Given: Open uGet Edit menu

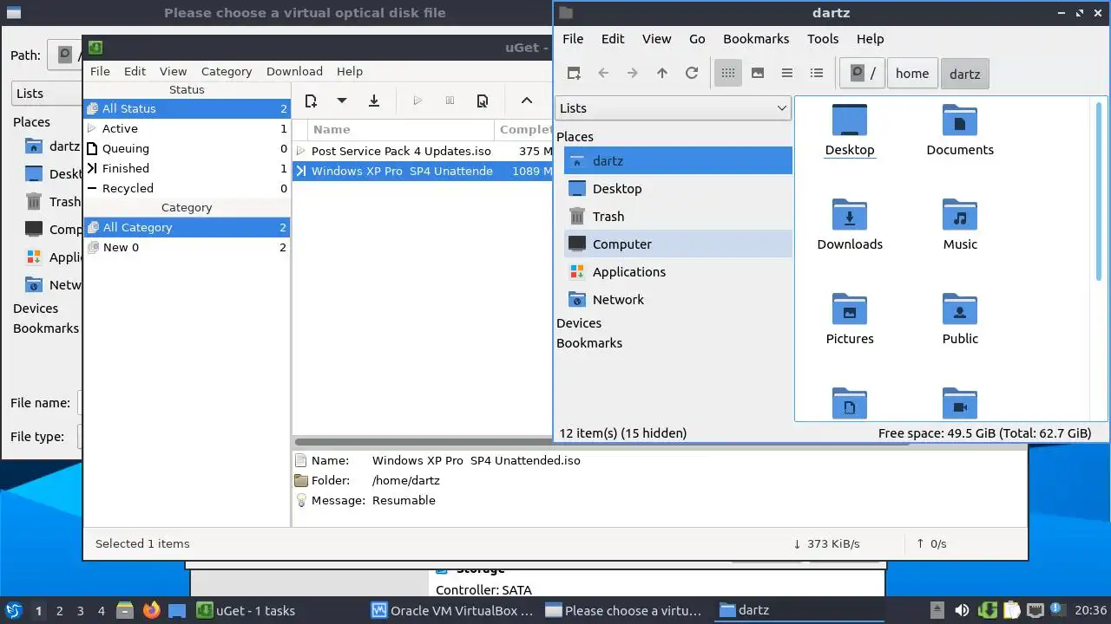Looking at the screenshot, I should [135, 71].
